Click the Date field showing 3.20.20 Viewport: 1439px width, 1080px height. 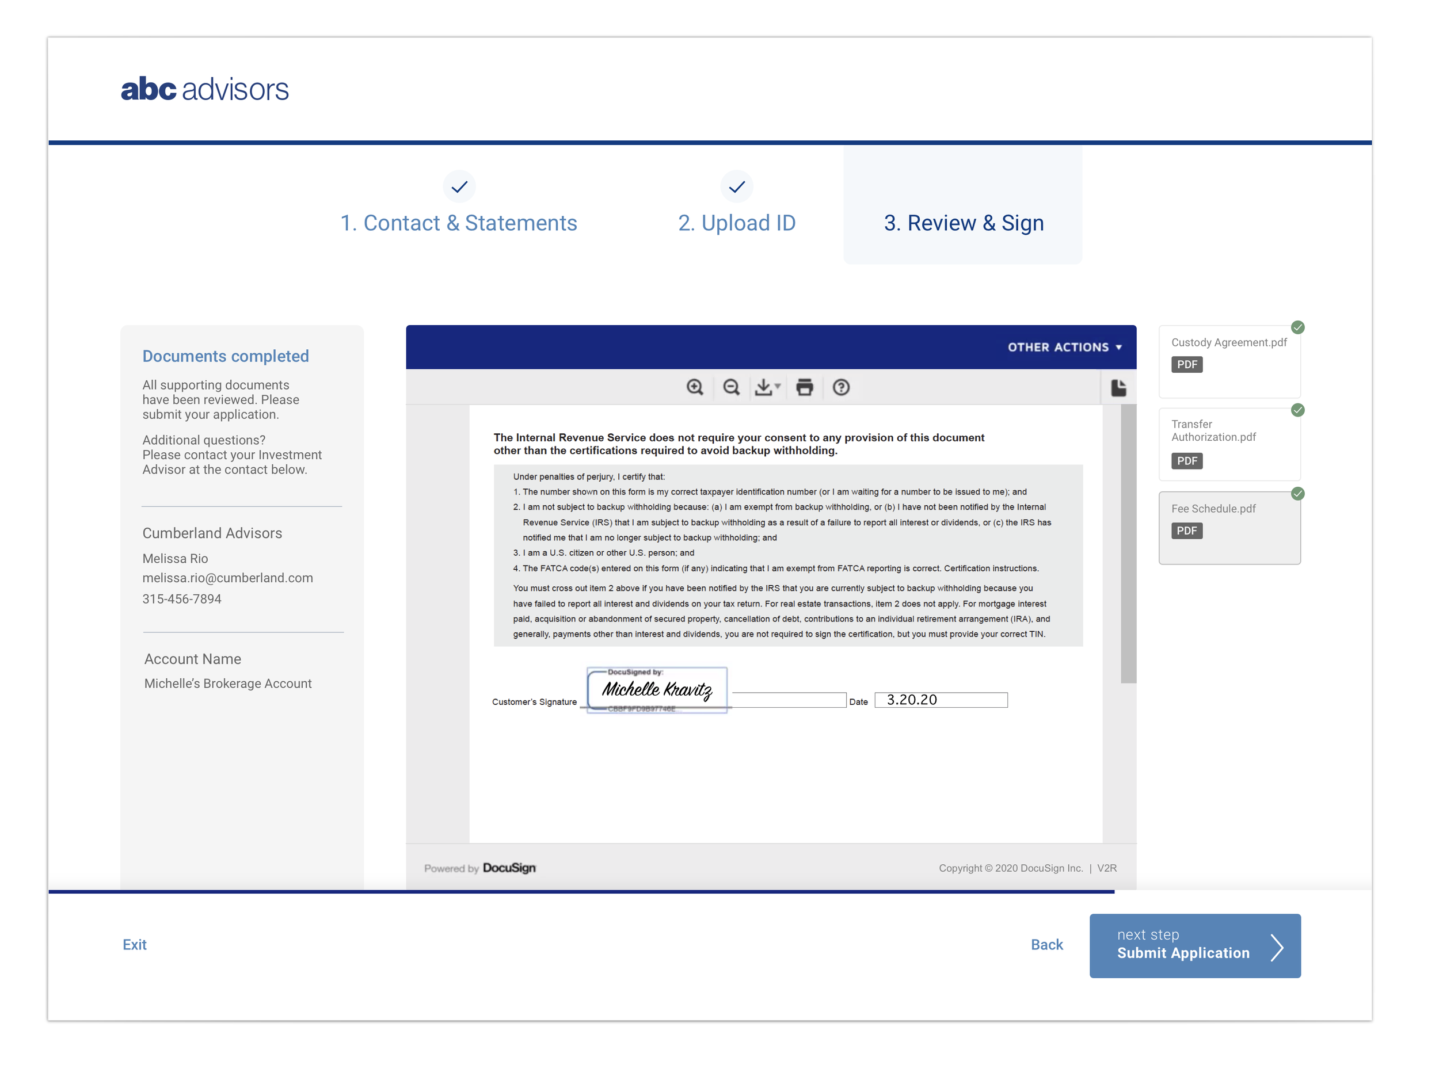point(941,700)
